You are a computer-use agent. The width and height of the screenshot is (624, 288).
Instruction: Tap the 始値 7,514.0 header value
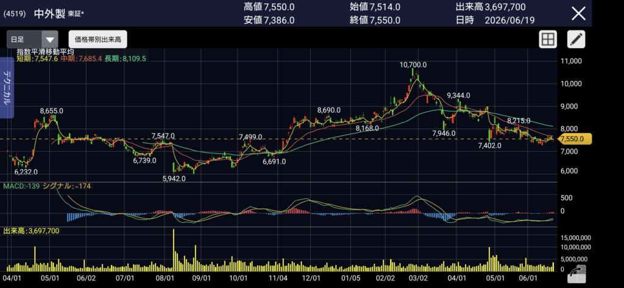coord(375,6)
